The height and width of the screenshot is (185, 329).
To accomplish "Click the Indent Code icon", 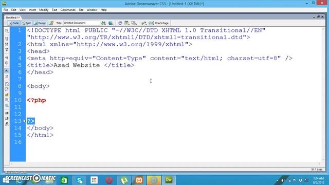I will point(7,113).
